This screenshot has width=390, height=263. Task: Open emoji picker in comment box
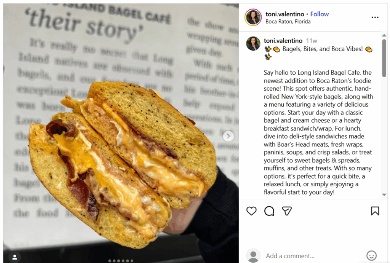click(371, 255)
